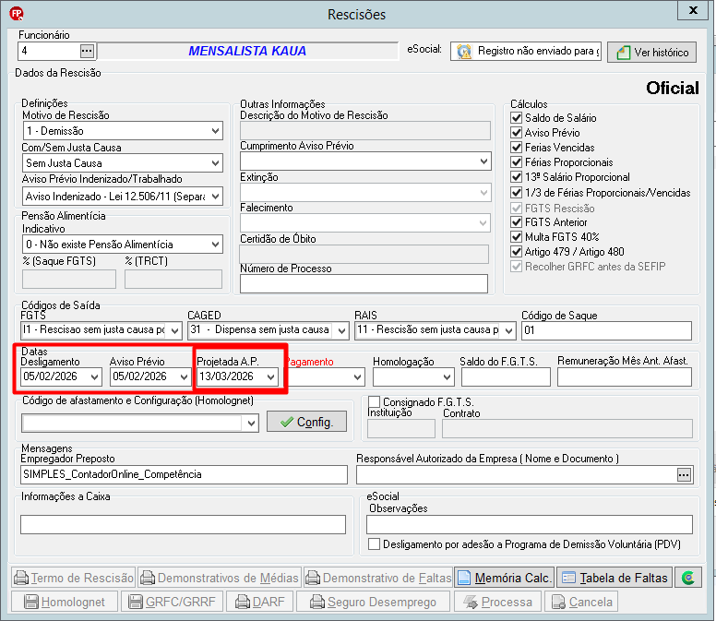The image size is (716, 621).
Task: Click the Saldo do F.G.T.S. field
Action: pyautogui.click(x=506, y=377)
